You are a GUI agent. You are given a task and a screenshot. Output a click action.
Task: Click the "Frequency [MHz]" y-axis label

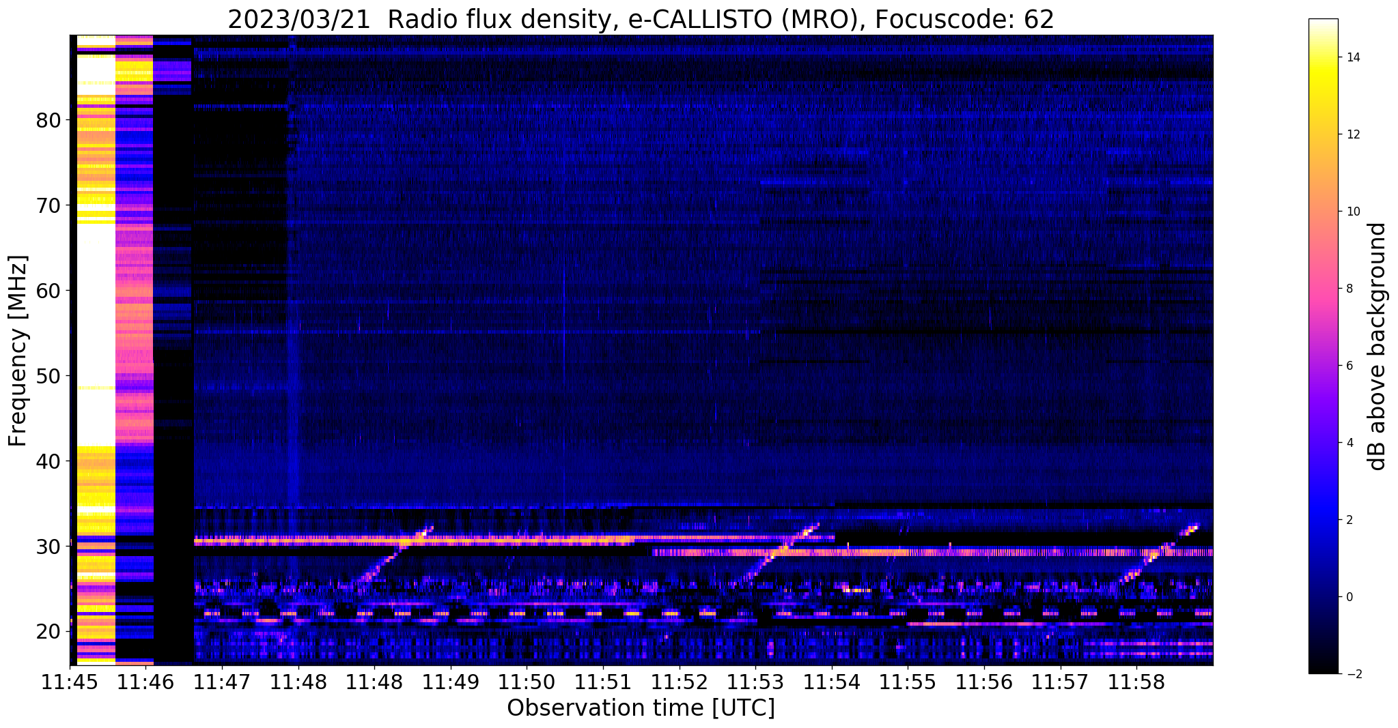[x=18, y=351]
